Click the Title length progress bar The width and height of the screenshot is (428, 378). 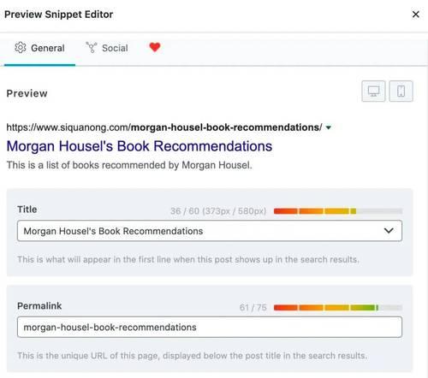tap(338, 211)
